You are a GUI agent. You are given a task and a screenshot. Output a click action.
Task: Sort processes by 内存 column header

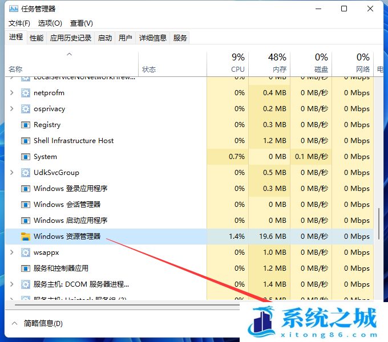tap(278, 63)
